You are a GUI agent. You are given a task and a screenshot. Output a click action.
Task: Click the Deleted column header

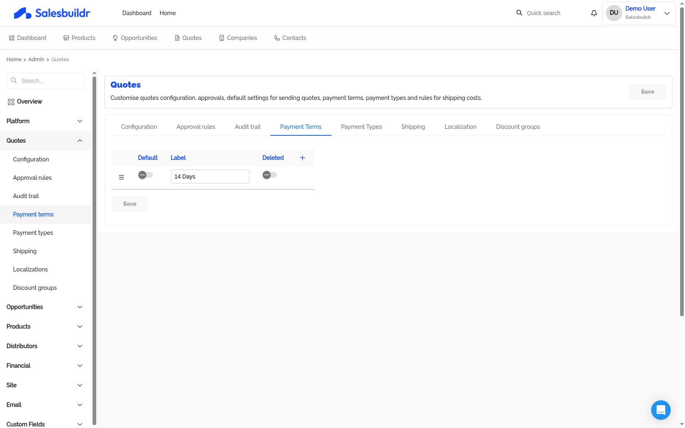(273, 158)
